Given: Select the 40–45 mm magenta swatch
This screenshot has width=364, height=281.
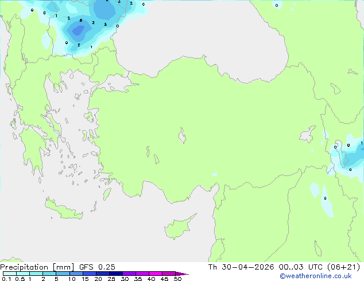Looking at the screenshot, I should (156, 274).
